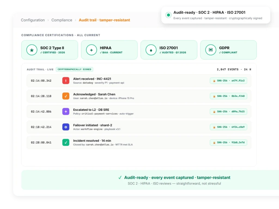Click the green Audit-ready status indicator
Image resolution: width=279 pixels, height=209 pixels.
pyautogui.click(x=168, y=15)
